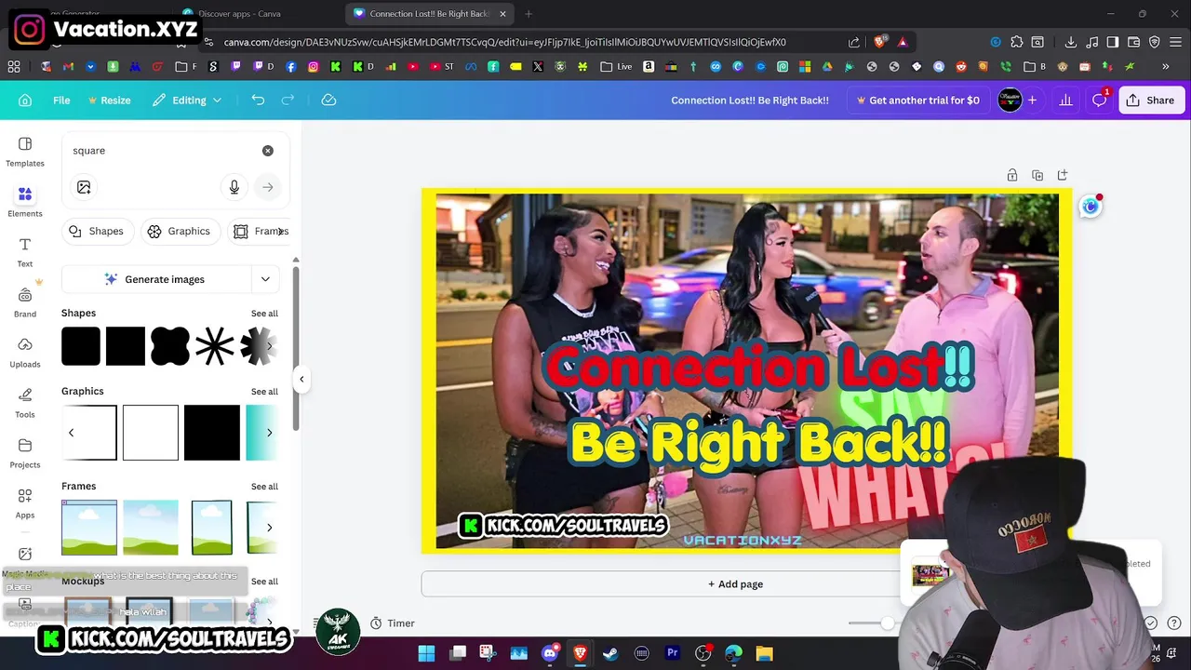
Task: Add a collaborator with plus button
Action: tap(1033, 100)
